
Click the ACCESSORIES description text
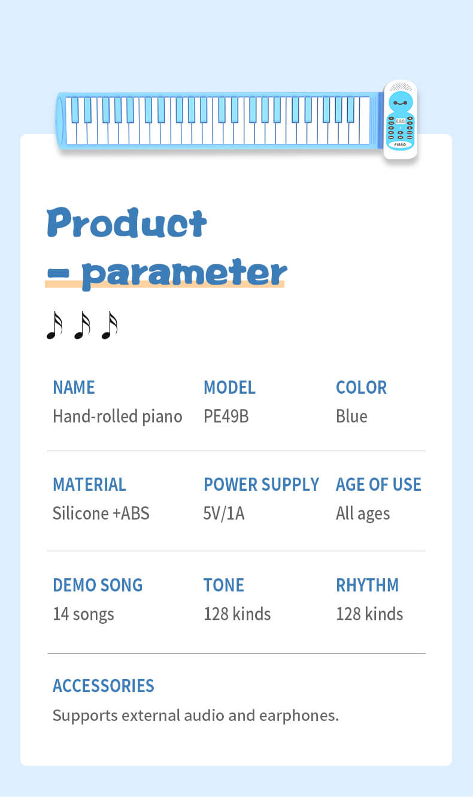pos(196,715)
